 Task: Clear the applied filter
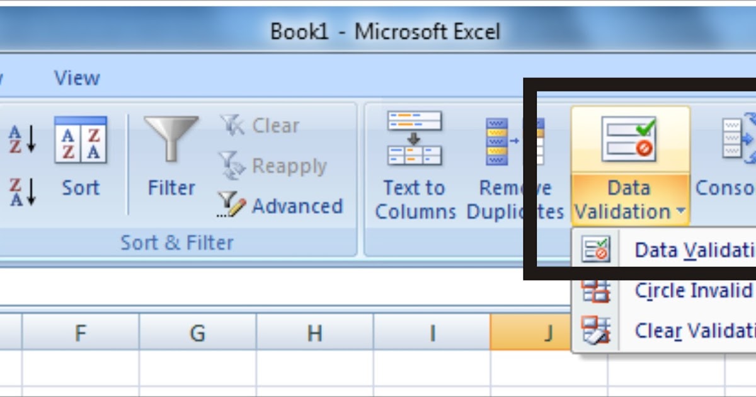[x=258, y=125]
